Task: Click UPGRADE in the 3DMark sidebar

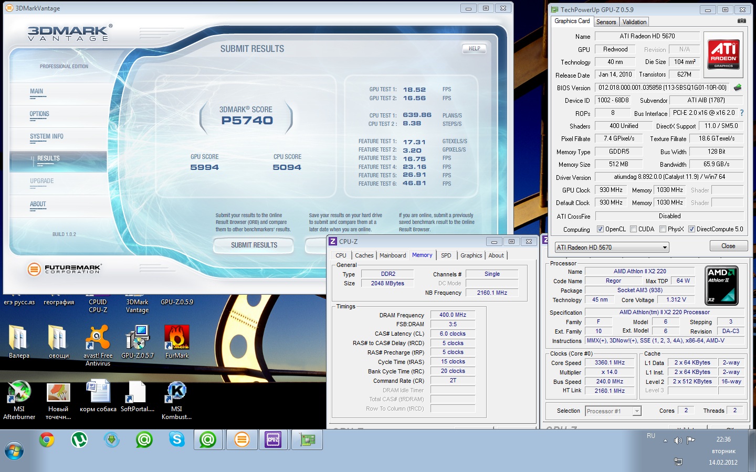Action: (42, 181)
